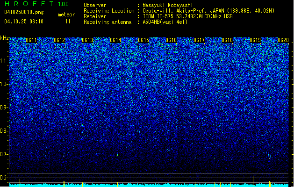Click meteor echo near 0612 mark
Screen dimensions: 294x187
point(64,156)
